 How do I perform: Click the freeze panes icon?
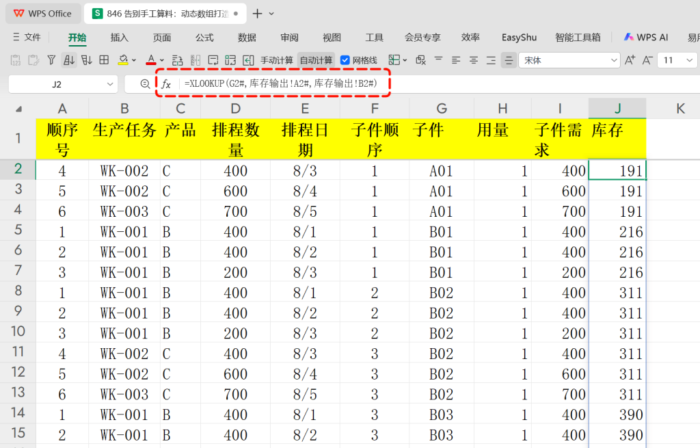[230, 60]
